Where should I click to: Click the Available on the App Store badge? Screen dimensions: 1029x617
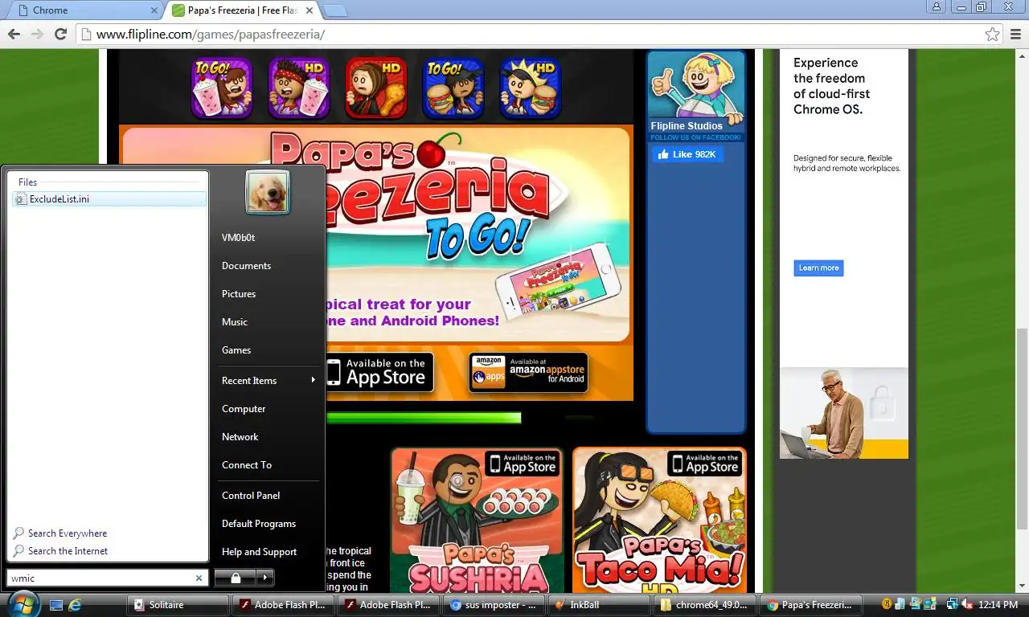(x=379, y=373)
